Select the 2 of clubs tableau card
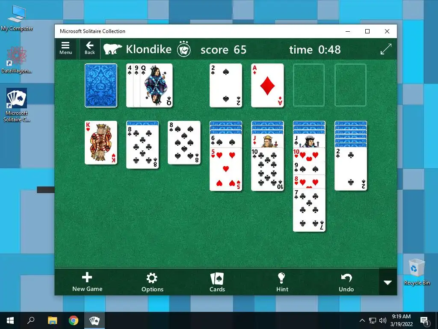Screen dimensions: 438x329 click(x=351, y=169)
